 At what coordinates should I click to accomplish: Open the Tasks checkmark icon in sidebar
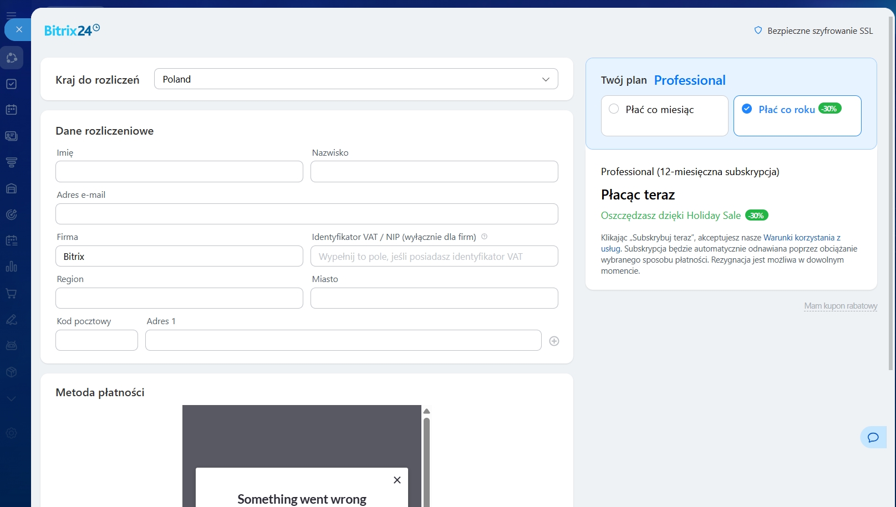[x=11, y=84]
